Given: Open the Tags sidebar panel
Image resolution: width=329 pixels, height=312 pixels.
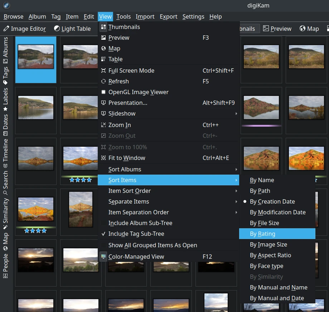Looking at the screenshot, I should (x=5, y=76).
